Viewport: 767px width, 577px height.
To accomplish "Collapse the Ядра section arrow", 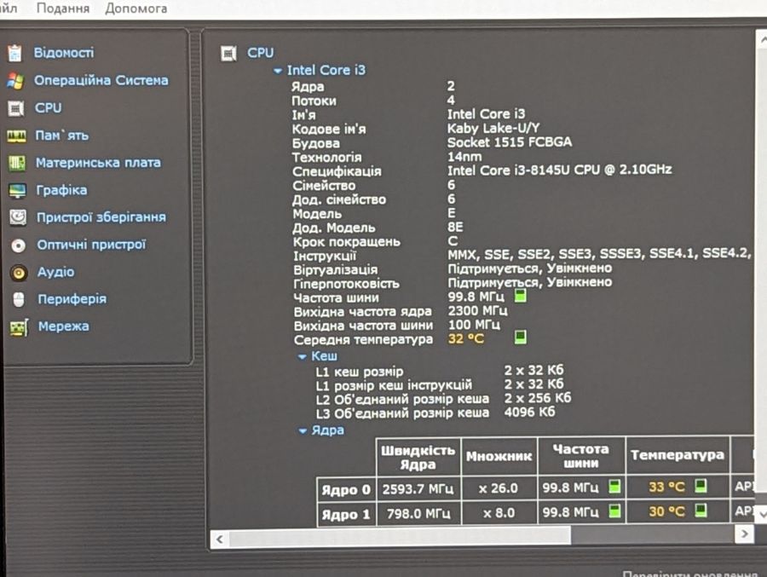I will click(x=303, y=430).
